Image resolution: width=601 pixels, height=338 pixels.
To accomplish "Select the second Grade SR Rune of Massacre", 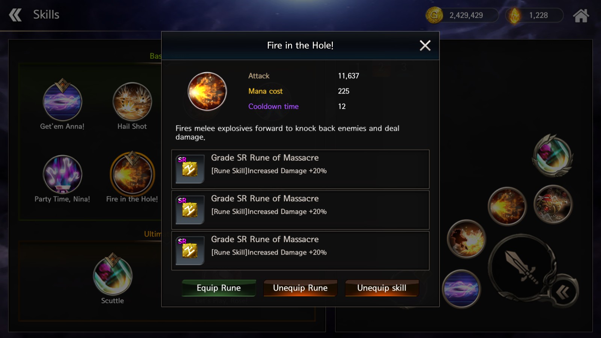I will tap(300, 210).
